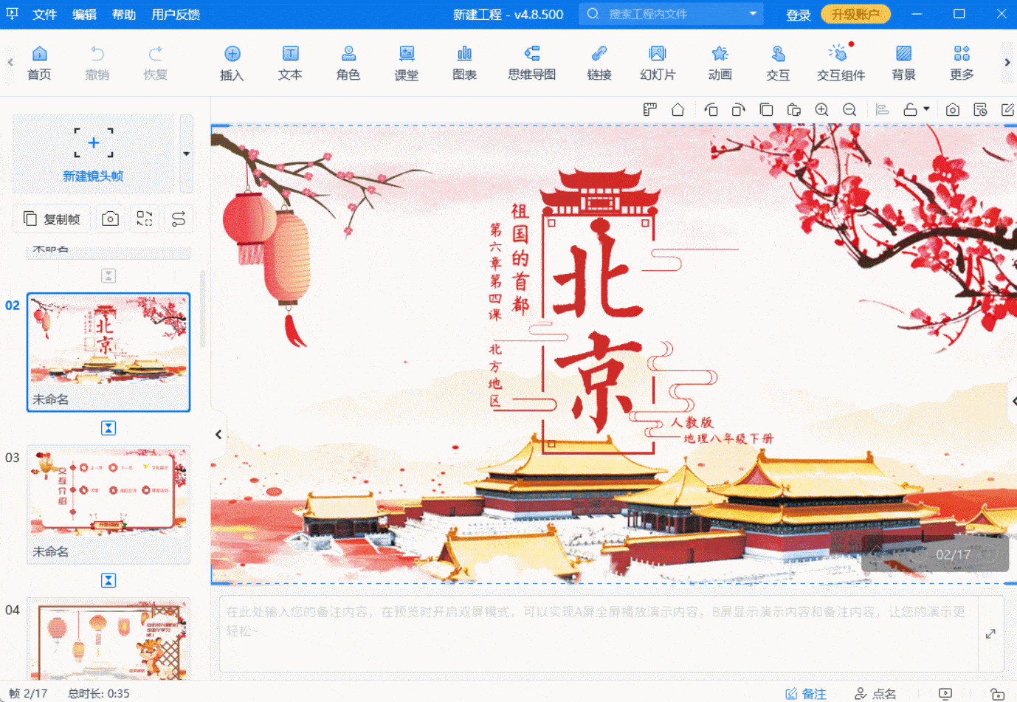The image size is (1017, 702).
Task: Toggle the 备注 notes panel
Action: point(805,693)
